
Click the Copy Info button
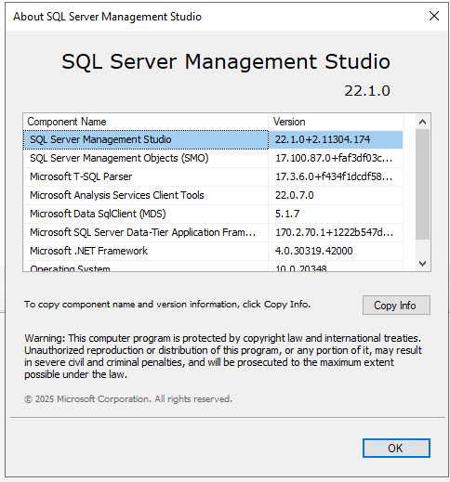click(396, 306)
